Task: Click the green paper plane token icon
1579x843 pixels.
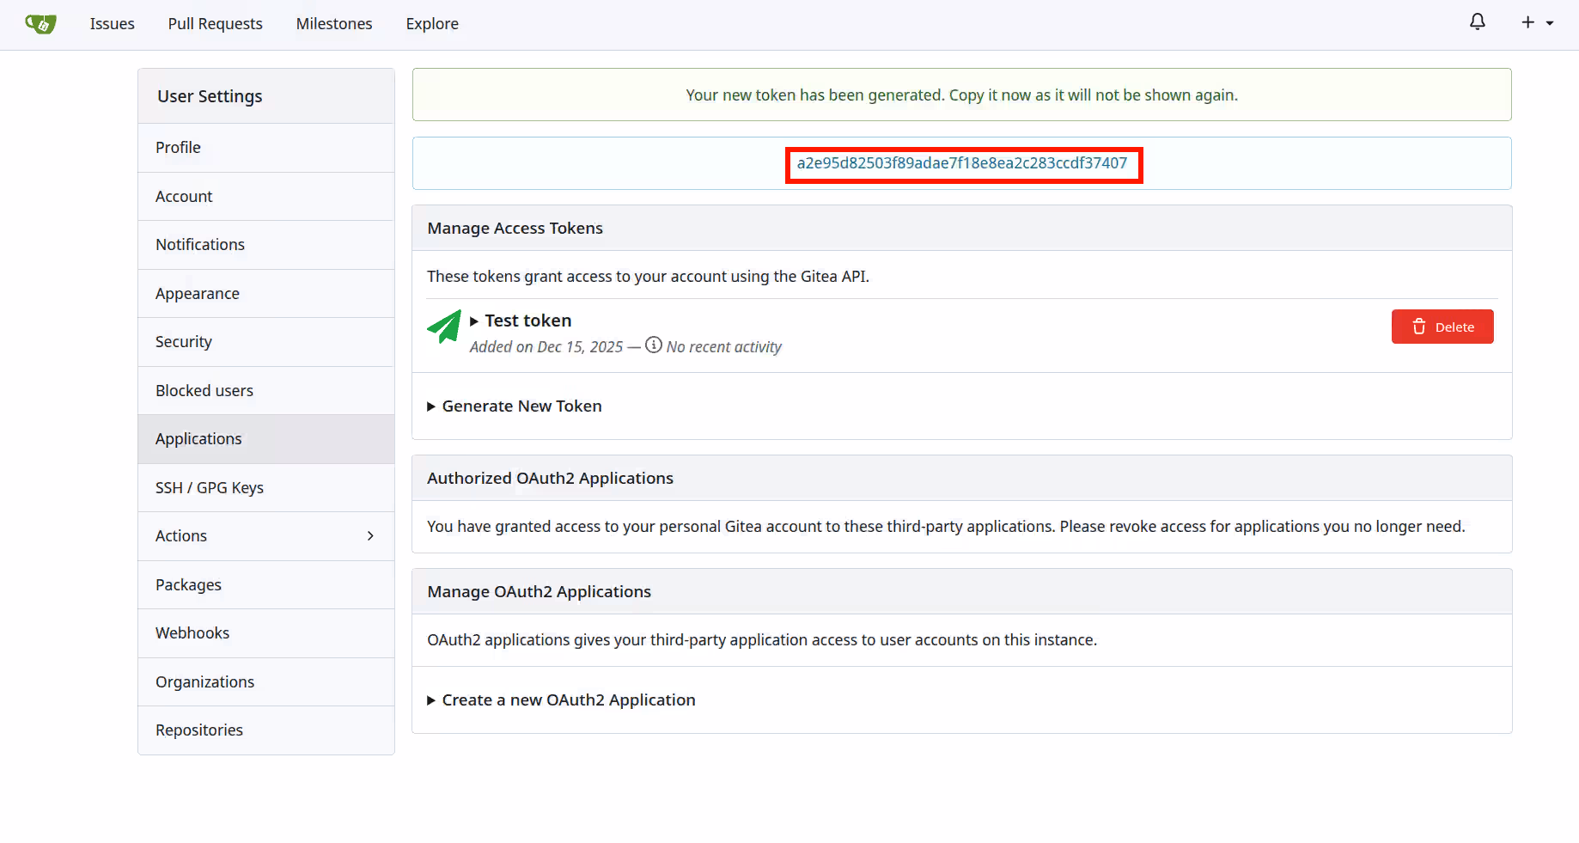Action: tap(444, 327)
